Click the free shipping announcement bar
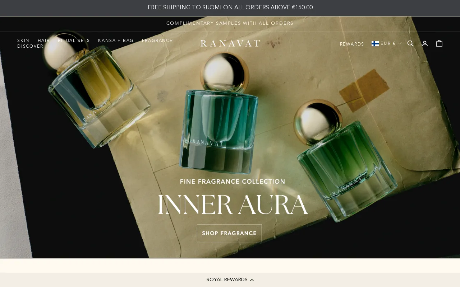This screenshot has width=460, height=287. (x=230, y=8)
